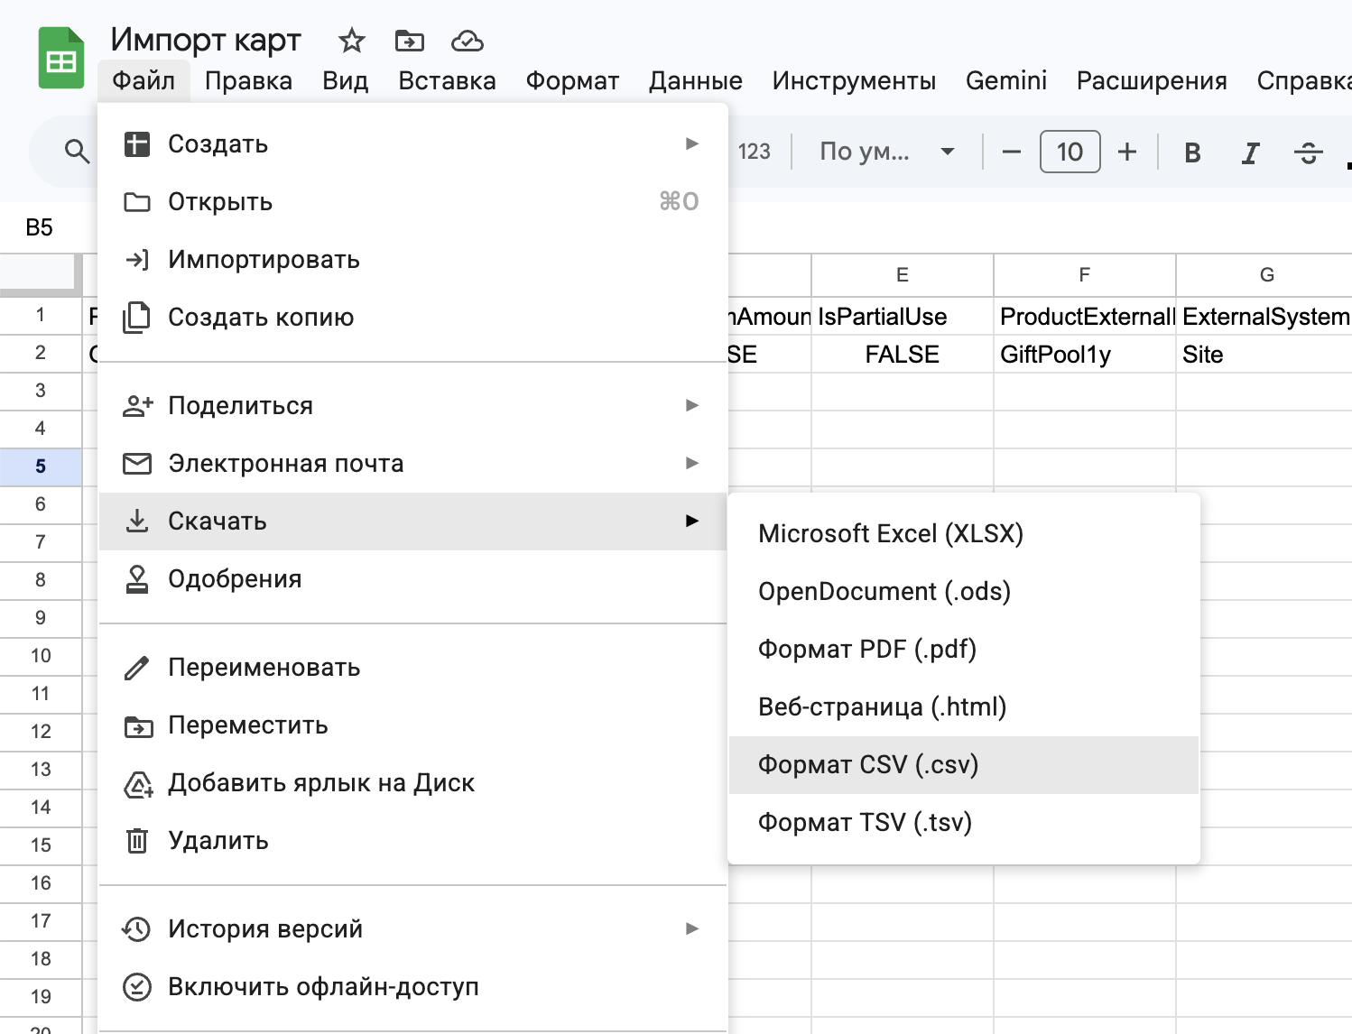Click the 123 number format button
1352x1034 pixels.
click(755, 152)
